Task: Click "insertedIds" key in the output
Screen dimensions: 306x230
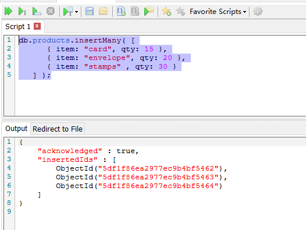Action: tap(67, 160)
